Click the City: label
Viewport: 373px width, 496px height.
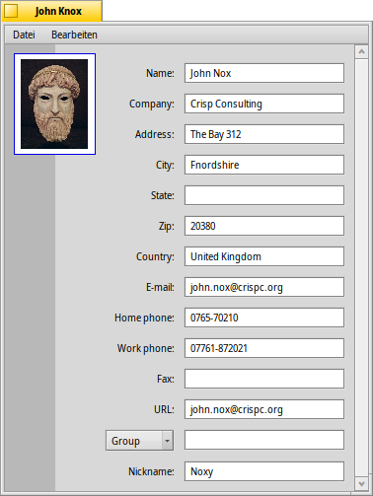click(x=165, y=165)
